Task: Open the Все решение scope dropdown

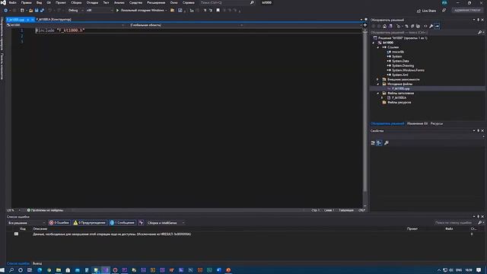Action: pyautogui.click(x=27, y=223)
